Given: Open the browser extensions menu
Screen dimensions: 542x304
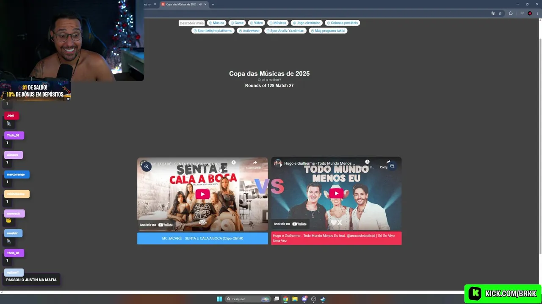Looking at the screenshot, I should (x=511, y=13).
